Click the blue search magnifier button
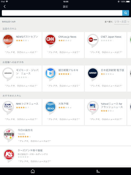131x175 pixels. pyautogui.click(x=126, y=13)
